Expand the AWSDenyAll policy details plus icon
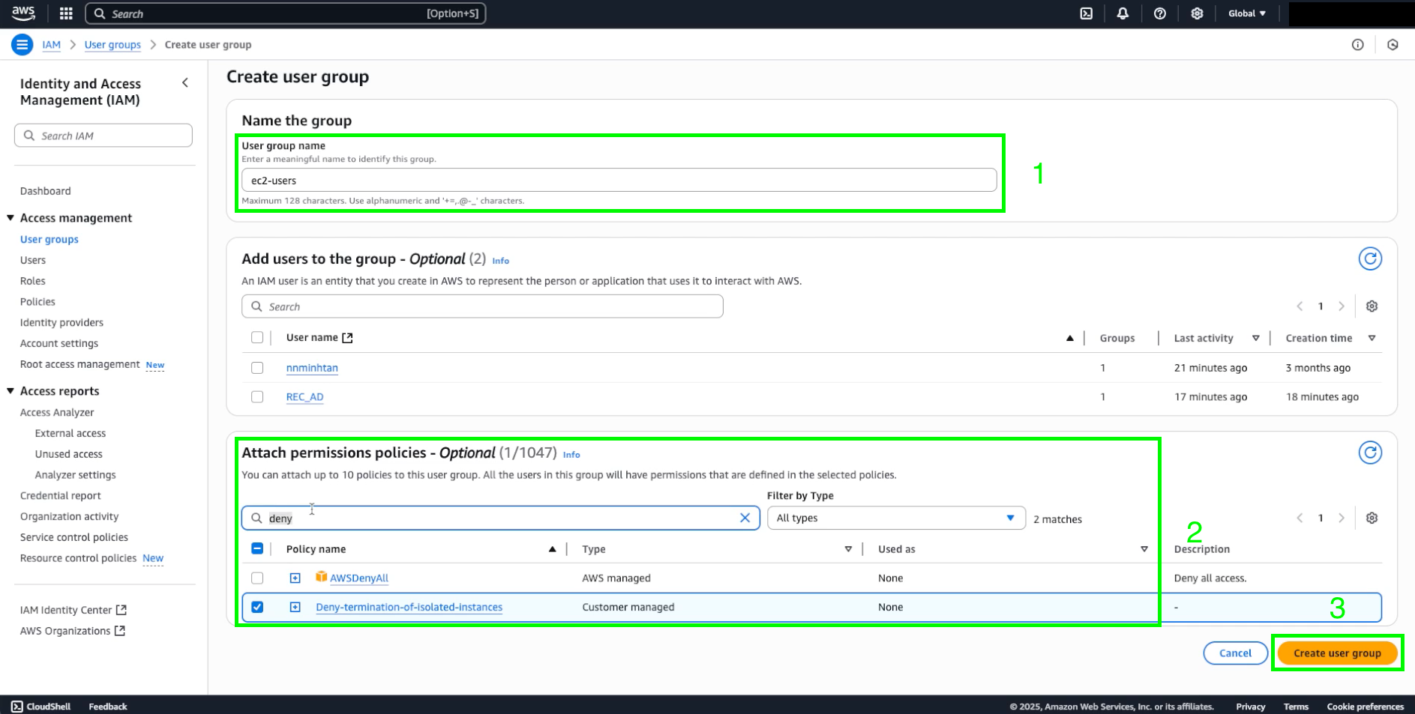The image size is (1415, 714). [295, 578]
